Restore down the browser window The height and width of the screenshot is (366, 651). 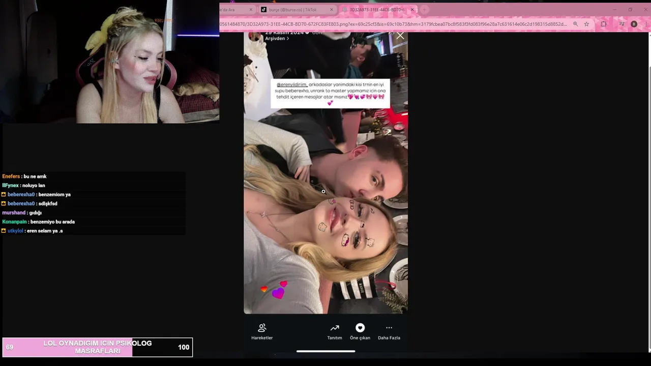coord(630,10)
